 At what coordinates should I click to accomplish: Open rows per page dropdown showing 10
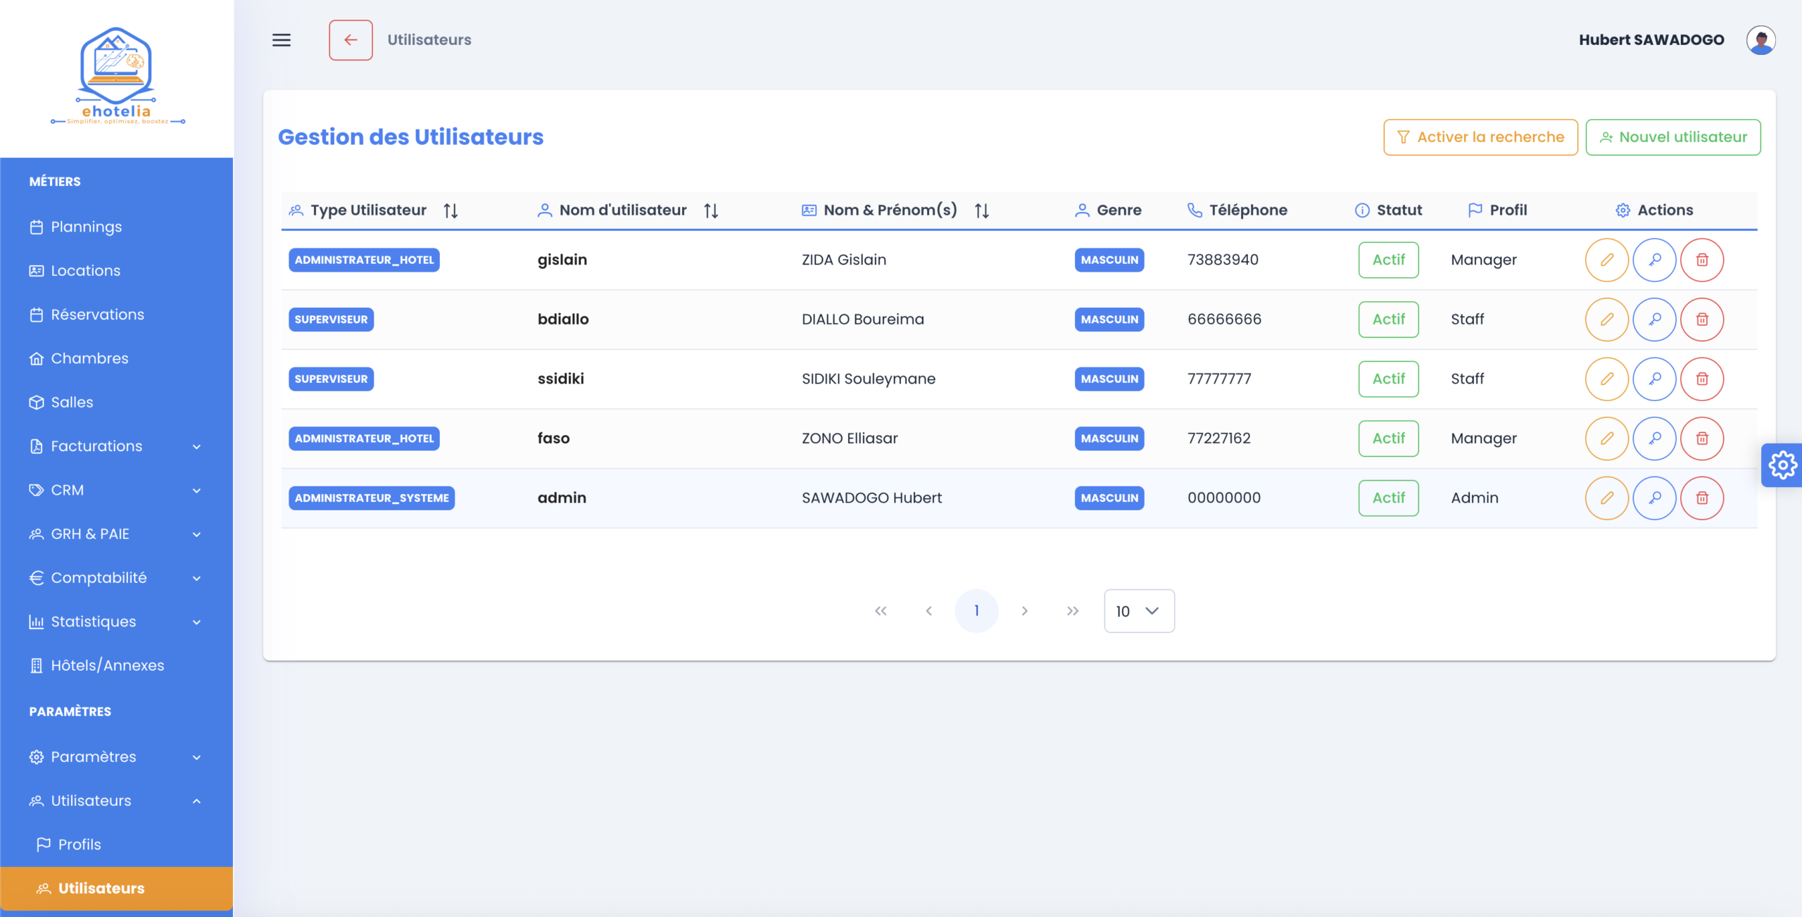coord(1138,611)
